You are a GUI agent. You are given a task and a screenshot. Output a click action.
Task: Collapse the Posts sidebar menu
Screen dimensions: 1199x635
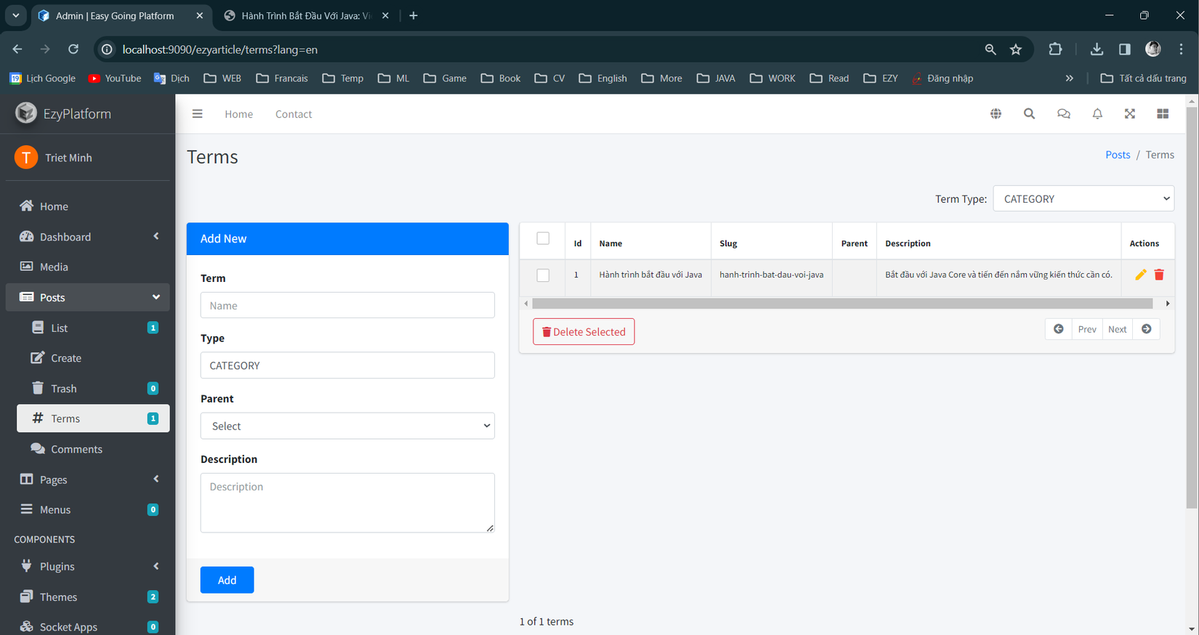click(x=87, y=297)
